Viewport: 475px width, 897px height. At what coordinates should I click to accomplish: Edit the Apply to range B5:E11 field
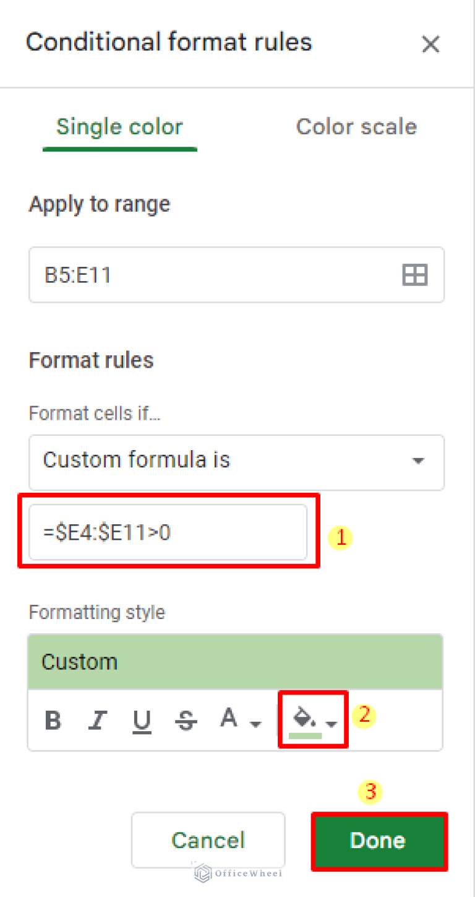click(x=186, y=275)
